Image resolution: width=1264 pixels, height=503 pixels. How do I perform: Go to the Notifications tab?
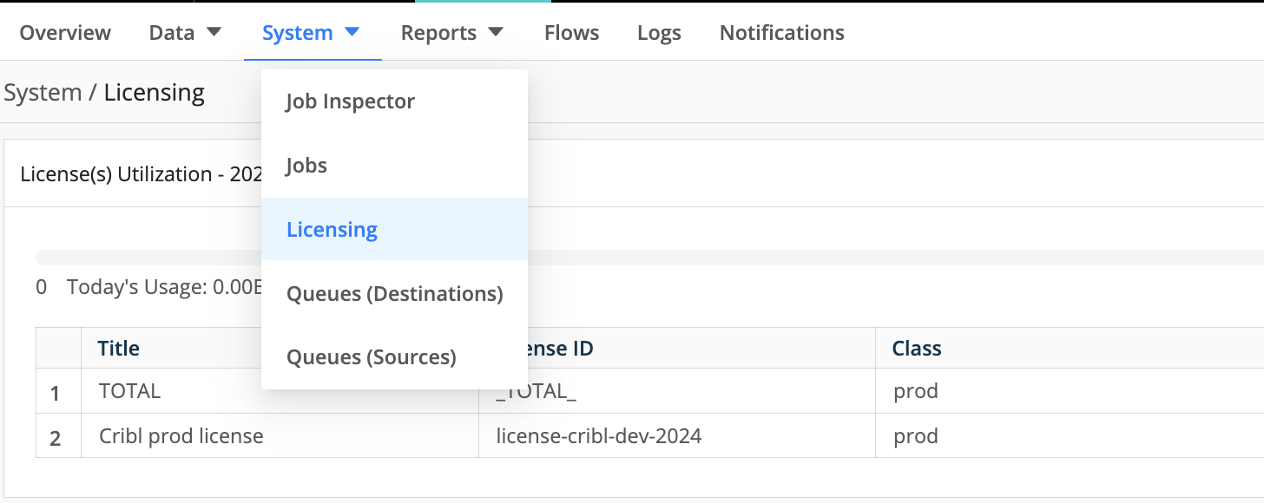[781, 33]
